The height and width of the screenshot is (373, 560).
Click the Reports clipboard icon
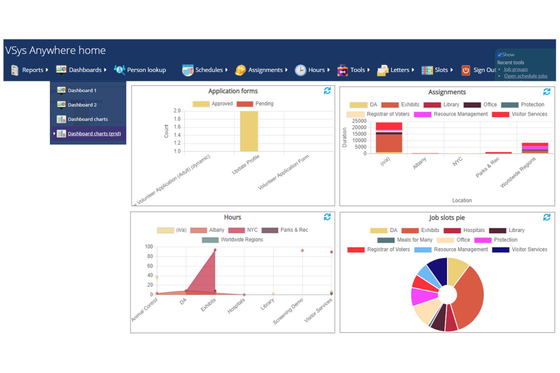[15, 70]
